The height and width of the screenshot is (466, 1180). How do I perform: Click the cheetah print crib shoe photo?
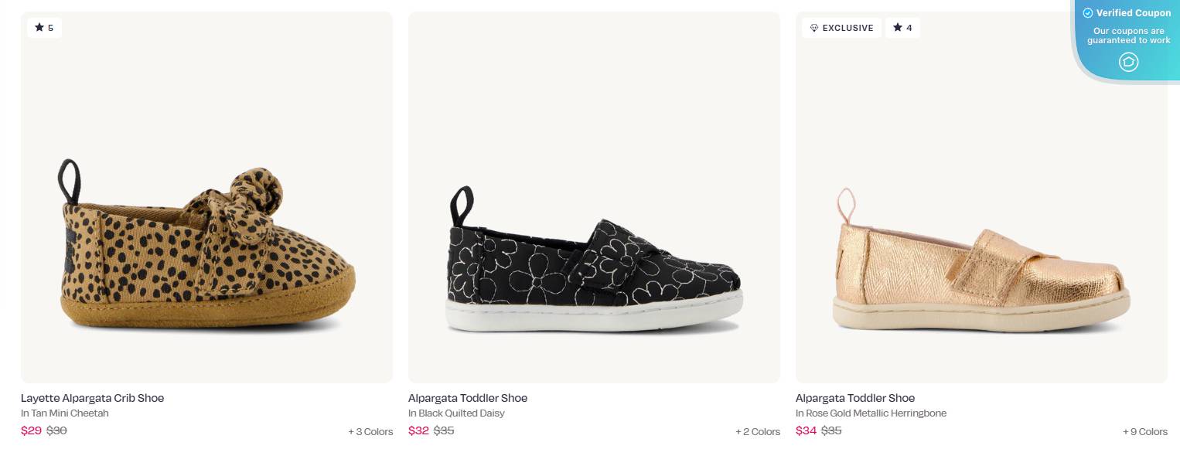[x=206, y=197]
